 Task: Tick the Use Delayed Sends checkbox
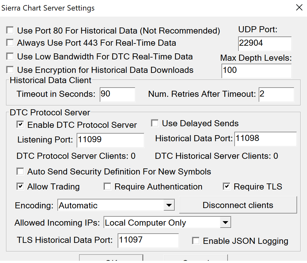[155, 123]
